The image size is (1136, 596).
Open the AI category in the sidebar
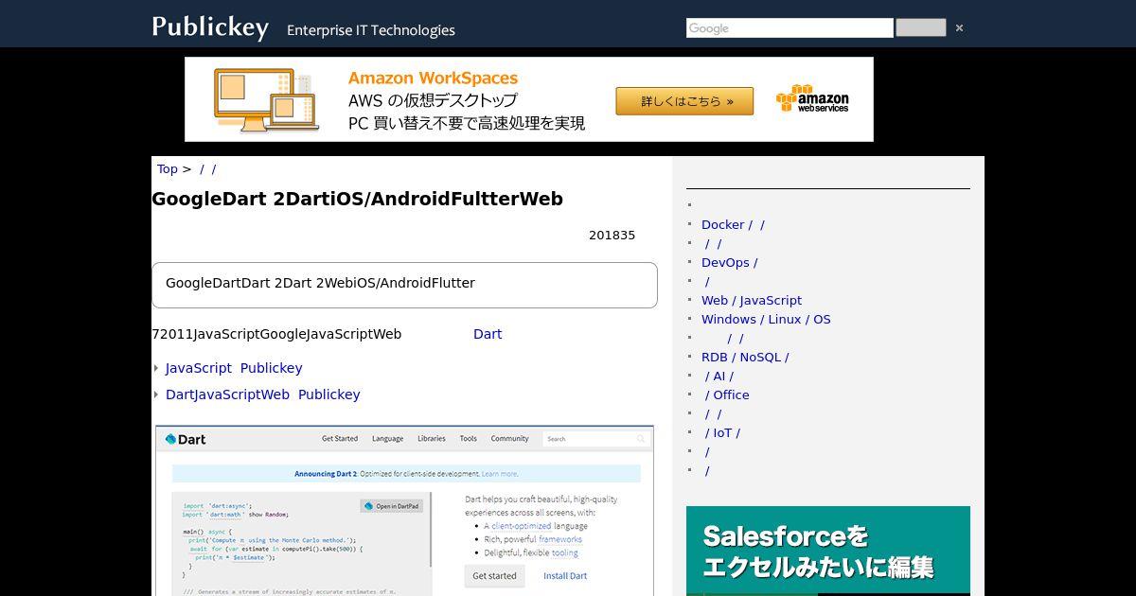click(x=719, y=377)
